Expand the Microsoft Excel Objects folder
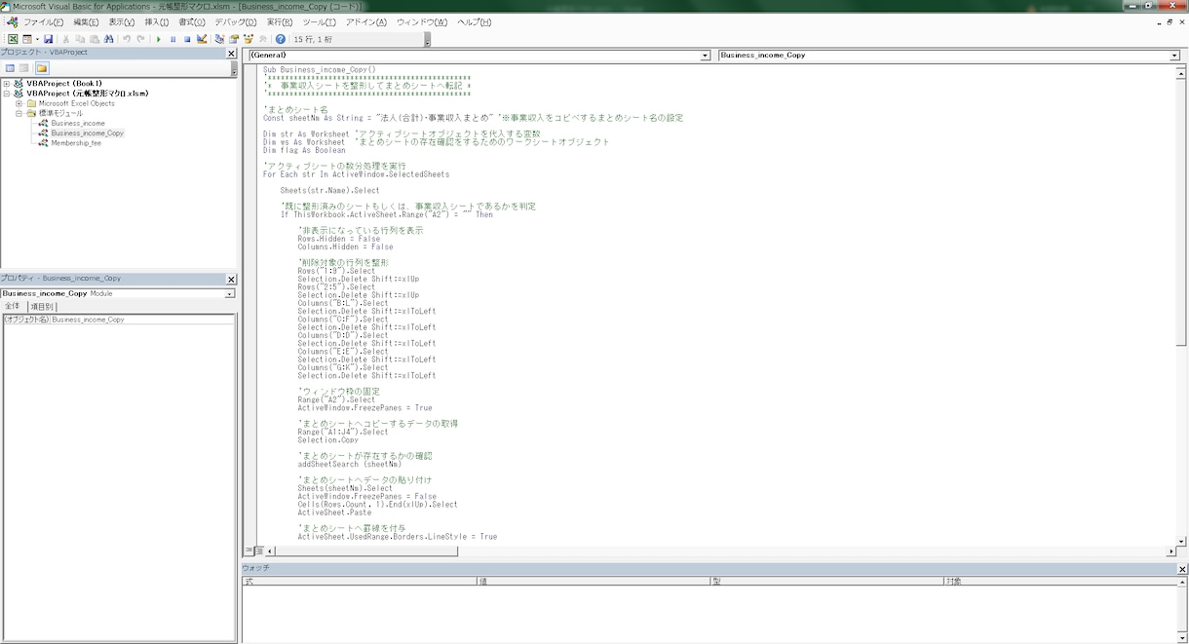Viewport: 1189px width, 644px height. (19, 103)
